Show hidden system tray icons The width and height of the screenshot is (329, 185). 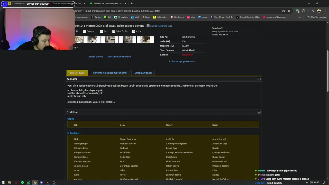[x=307, y=182]
